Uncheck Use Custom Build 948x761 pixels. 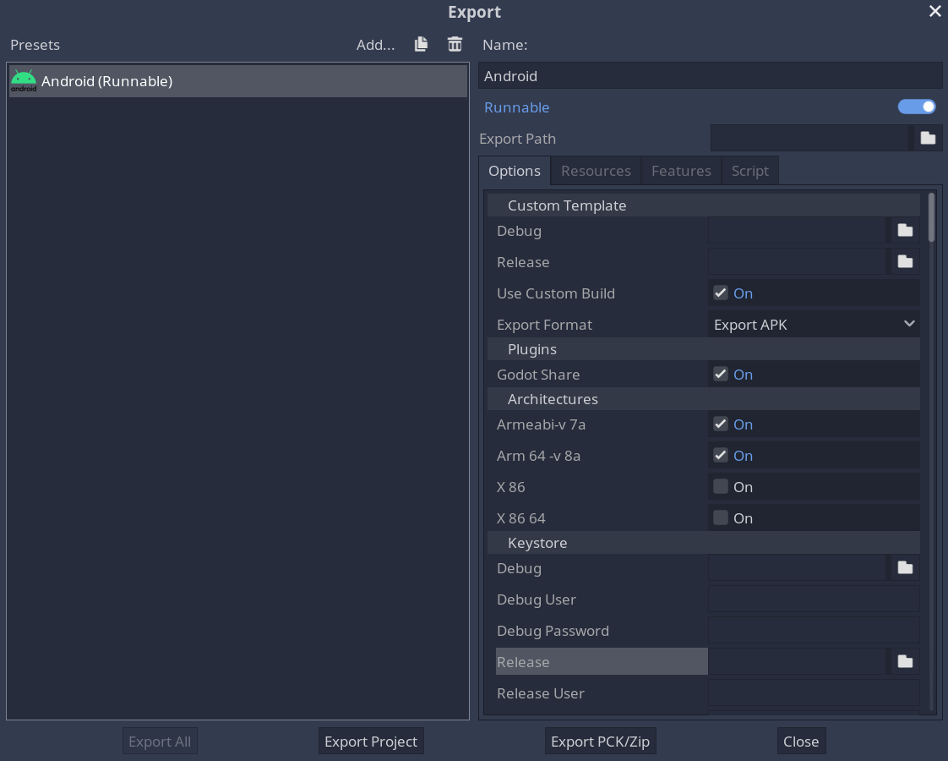(720, 292)
